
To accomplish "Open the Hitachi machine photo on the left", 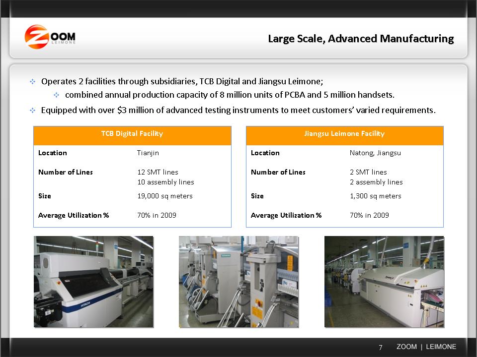I will coord(93,281).
